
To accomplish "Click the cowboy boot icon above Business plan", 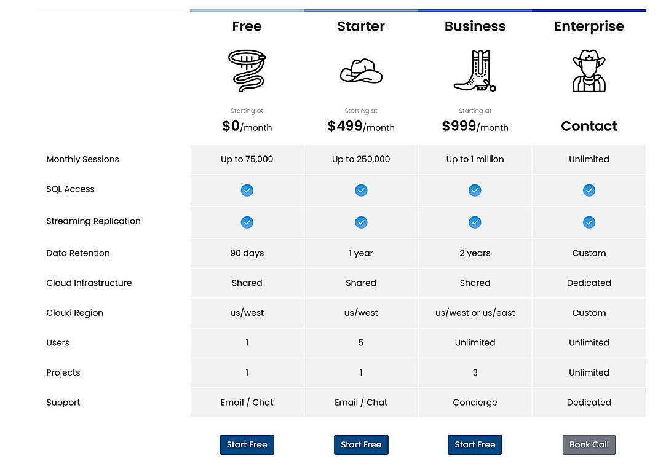I will [475, 69].
